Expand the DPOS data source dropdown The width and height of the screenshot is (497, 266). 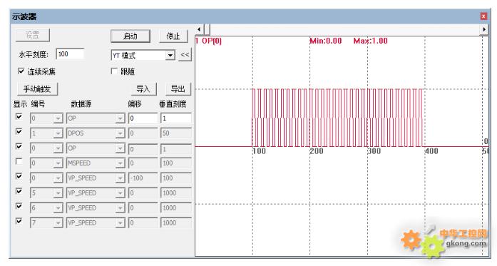coord(120,133)
